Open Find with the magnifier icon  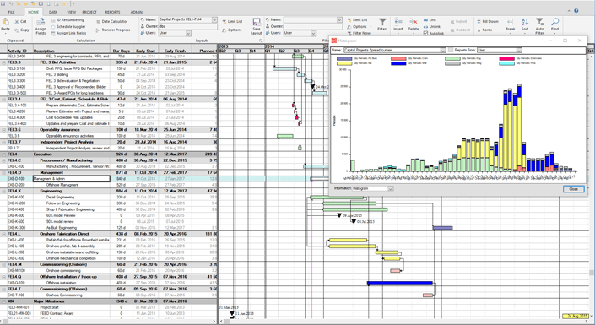pyautogui.click(x=554, y=22)
